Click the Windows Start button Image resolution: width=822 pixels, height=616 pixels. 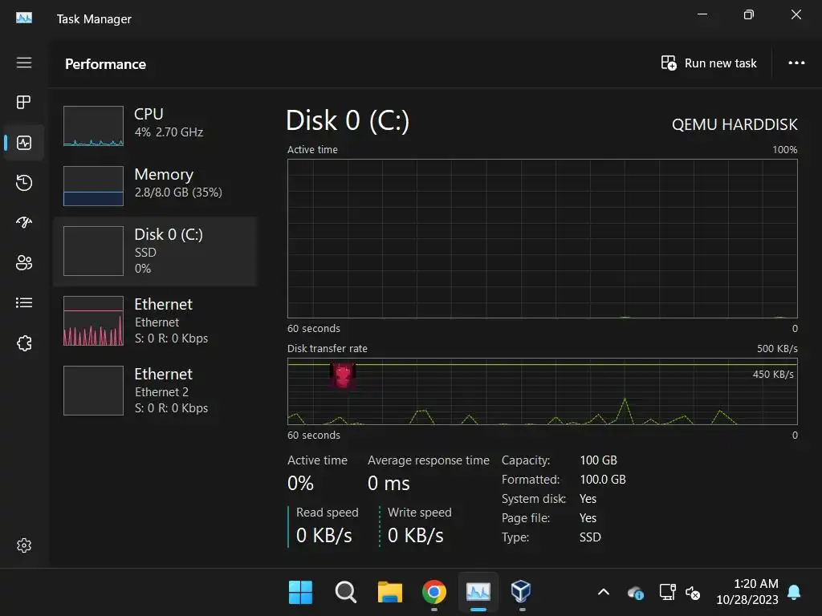coord(301,593)
